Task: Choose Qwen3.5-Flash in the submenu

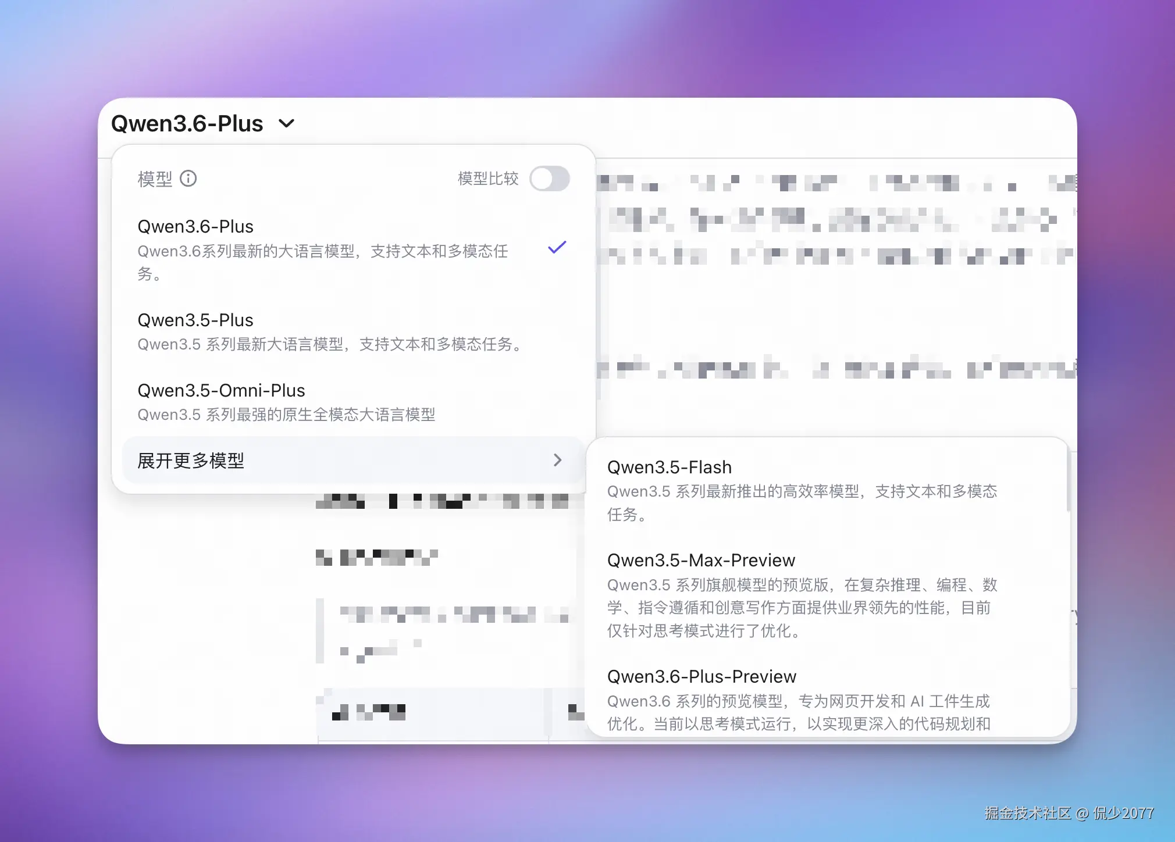Action: (x=670, y=467)
